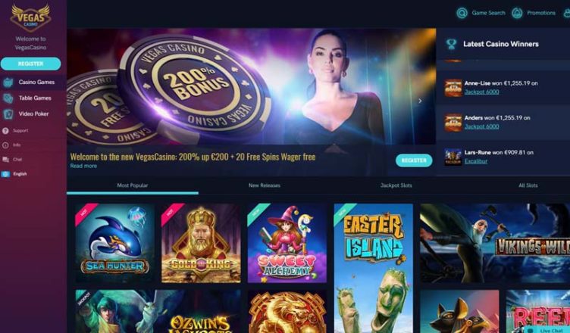Advance banner with right arrow chevron
The width and height of the screenshot is (570, 333).
(x=420, y=101)
